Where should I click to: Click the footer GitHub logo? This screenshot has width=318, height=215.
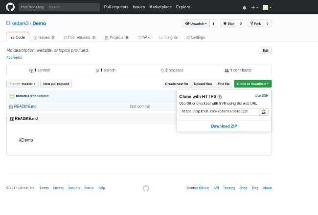point(146,188)
